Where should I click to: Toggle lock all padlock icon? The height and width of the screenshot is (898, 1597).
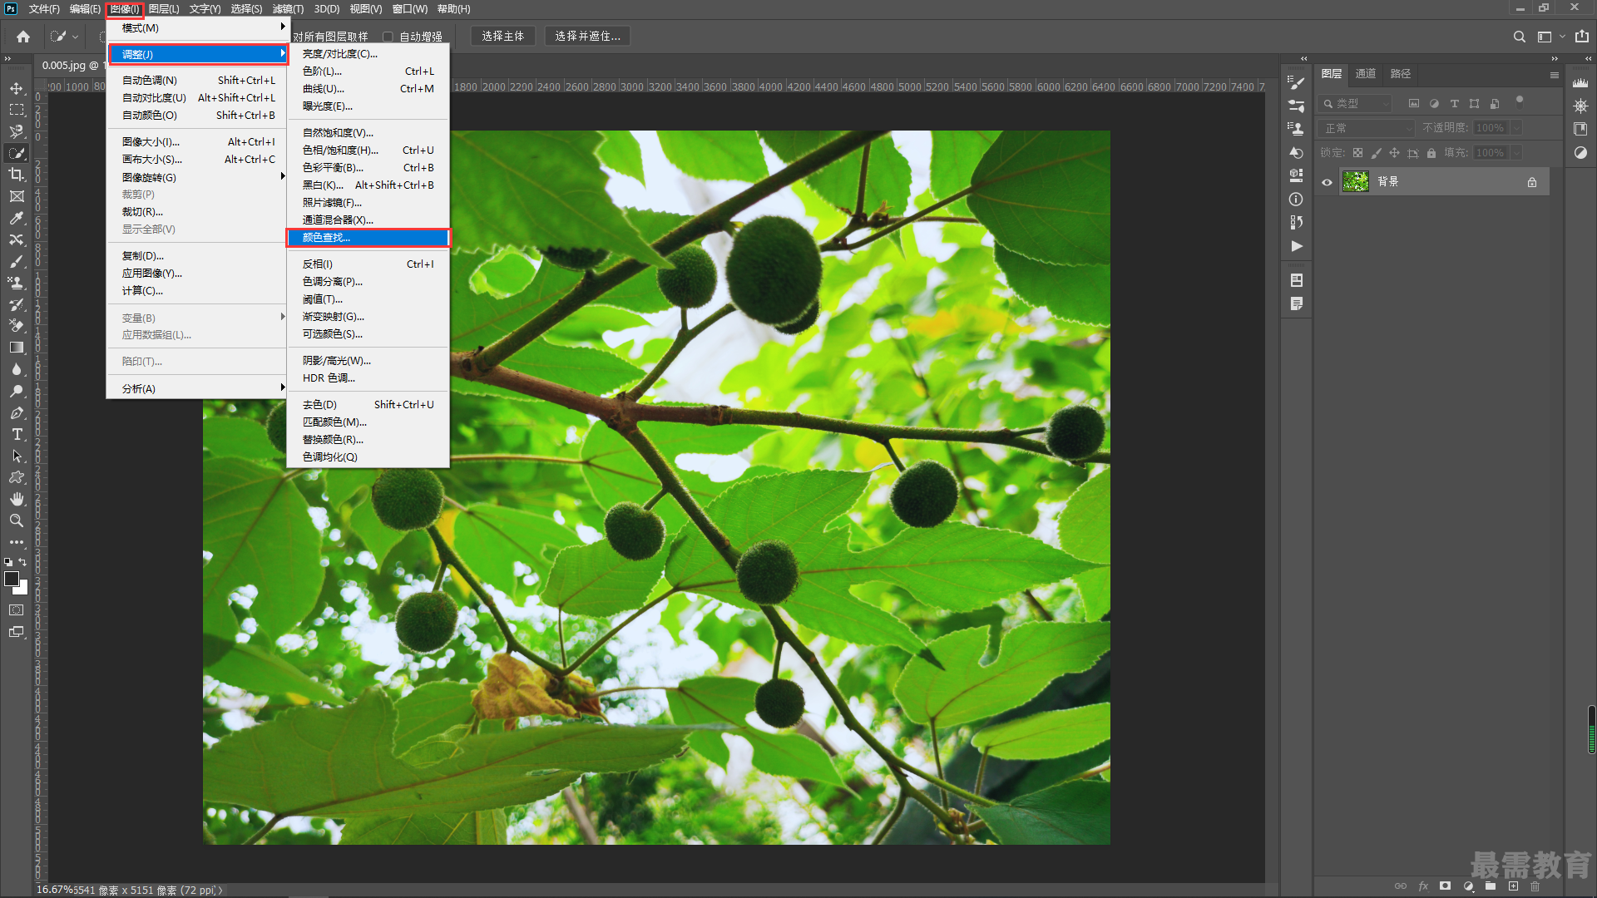[x=1431, y=153]
